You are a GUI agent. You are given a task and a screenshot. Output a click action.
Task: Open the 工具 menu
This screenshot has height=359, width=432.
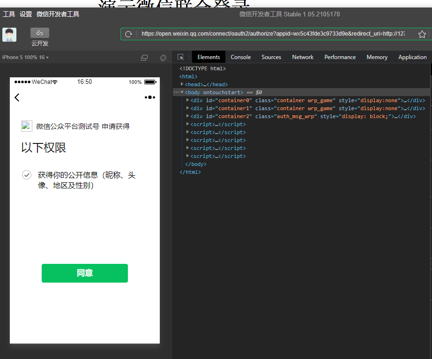pyautogui.click(x=9, y=14)
